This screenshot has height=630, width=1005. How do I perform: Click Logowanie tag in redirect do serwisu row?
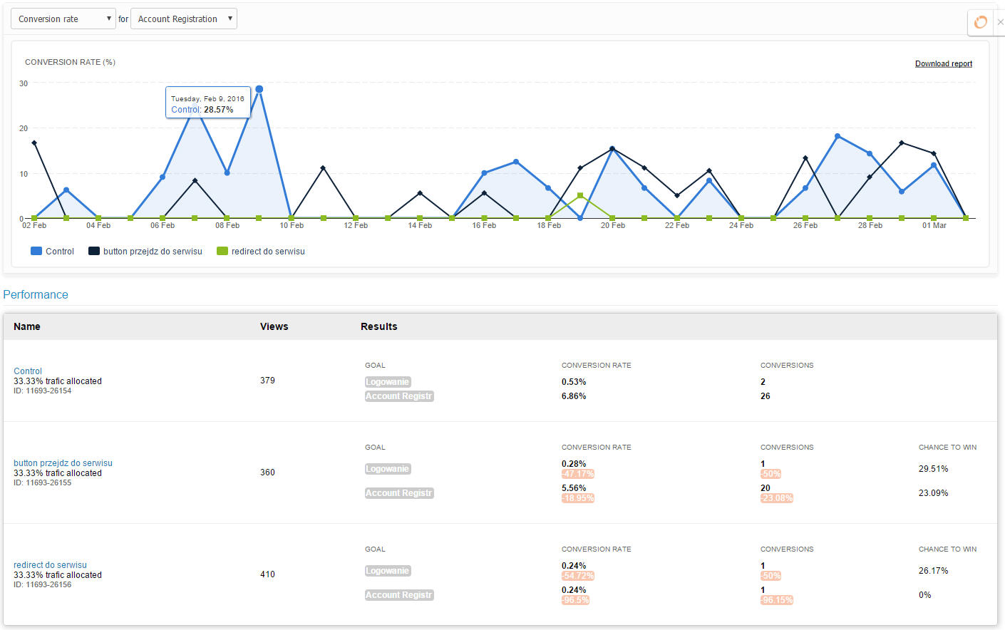(x=388, y=571)
